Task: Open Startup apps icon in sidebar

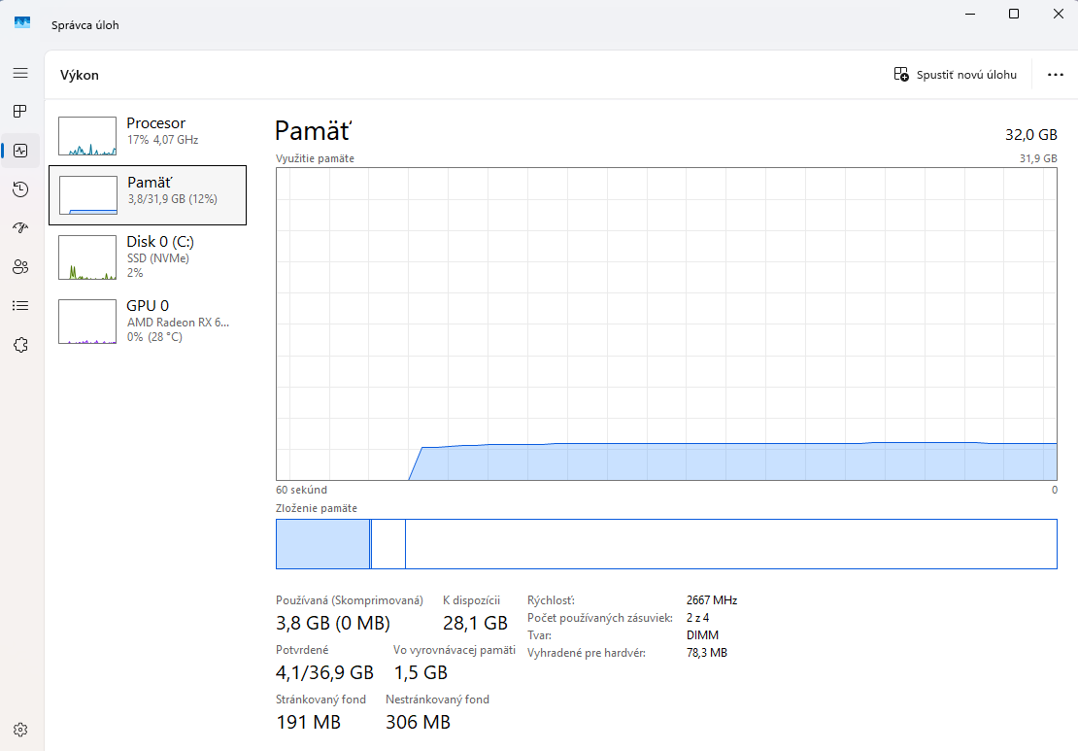Action: click(20, 228)
